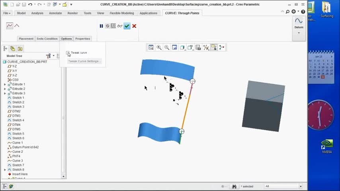Switch to the Render ribbon tab
Image resolution: width=340 pixels, height=191 pixels.
(x=72, y=13)
